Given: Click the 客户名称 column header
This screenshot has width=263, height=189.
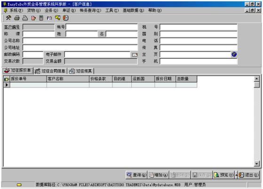Looking at the screenshot, I should [x=68, y=79].
